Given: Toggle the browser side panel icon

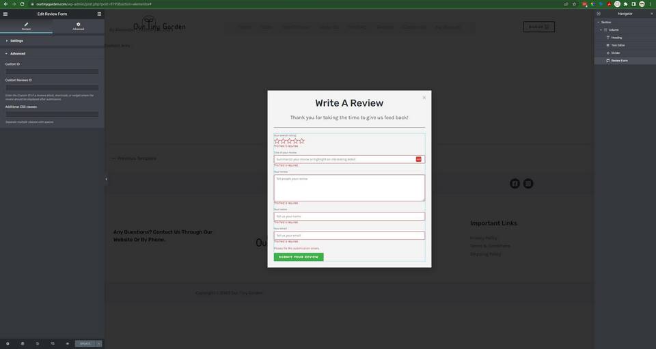Looking at the screenshot, I should coord(633,4).
